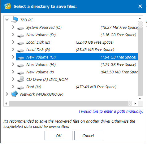The width and height of the screenshot is (147, 144).
Task: Expand the New Volume (H:) node
Action: coord(13,64)
